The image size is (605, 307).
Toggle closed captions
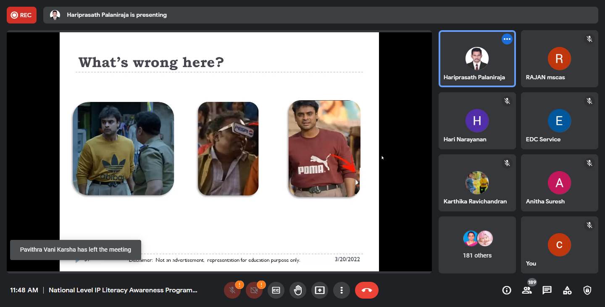click(276, 290)
